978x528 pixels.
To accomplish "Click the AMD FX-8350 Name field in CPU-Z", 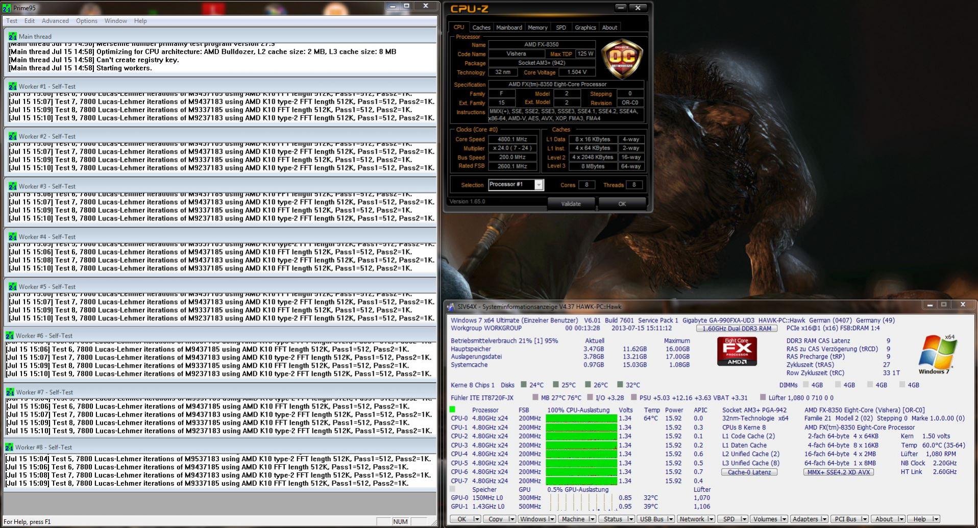I will (x=542, y=44).
